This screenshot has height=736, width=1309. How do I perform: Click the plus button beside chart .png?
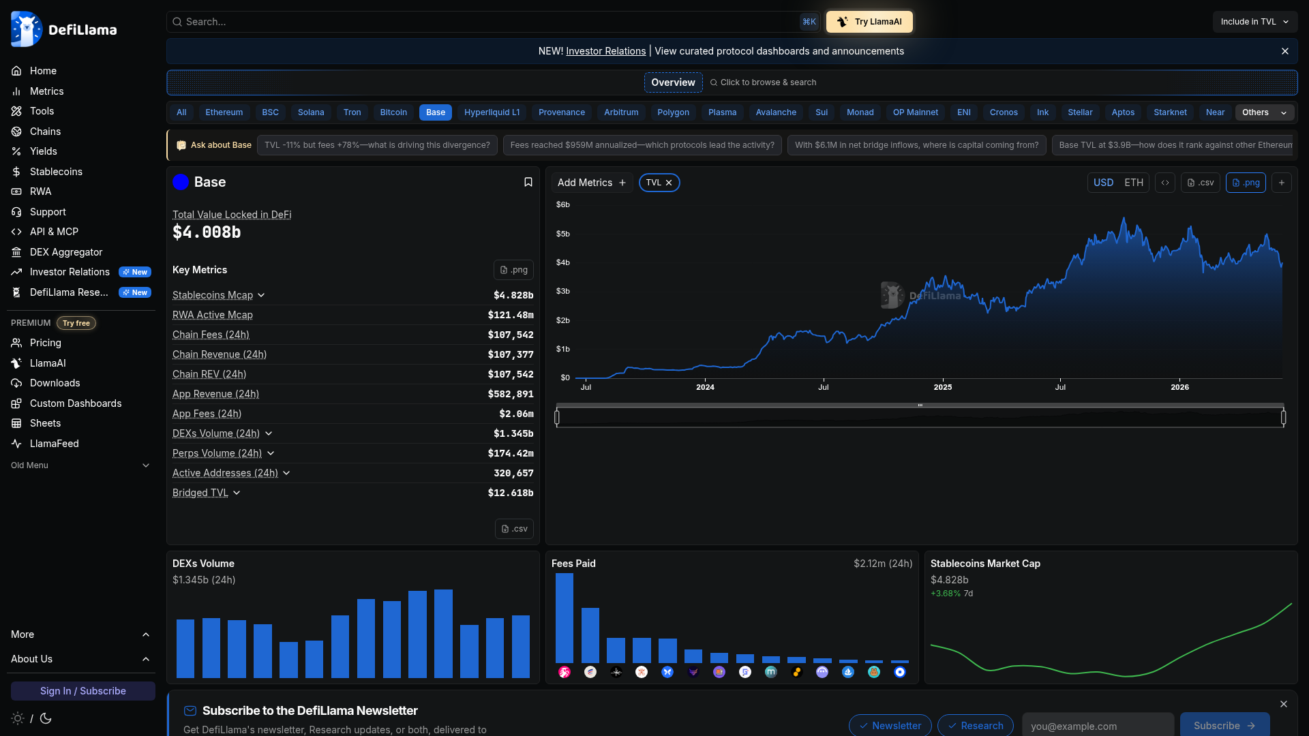pyautogui.click(x=1282, y=183)
